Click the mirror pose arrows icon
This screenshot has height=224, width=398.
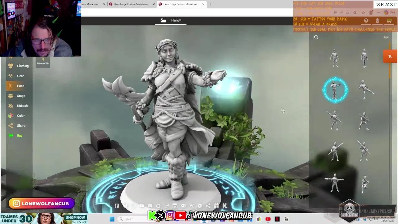[386, 37]
